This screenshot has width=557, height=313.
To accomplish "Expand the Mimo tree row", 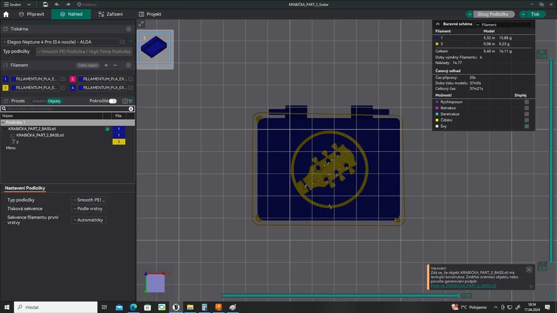I will [x=4, y=148].
